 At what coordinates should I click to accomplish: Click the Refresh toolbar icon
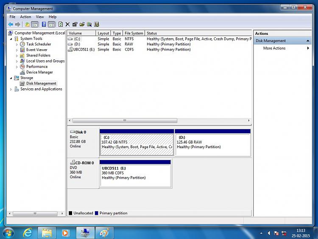(x=61, y=25)
